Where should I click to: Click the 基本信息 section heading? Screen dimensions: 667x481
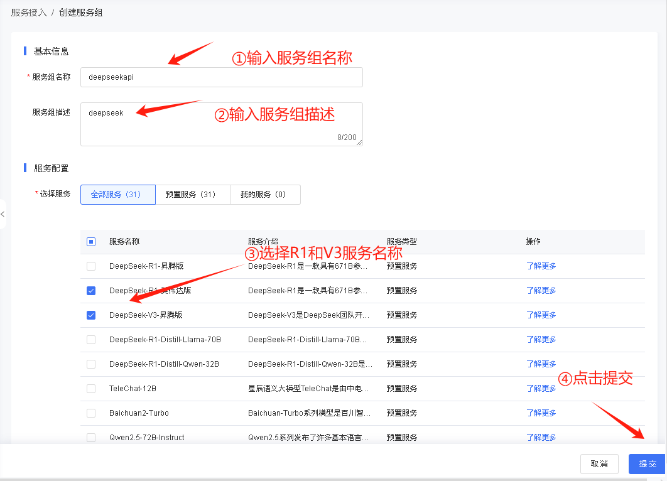(x=51, y=51)
